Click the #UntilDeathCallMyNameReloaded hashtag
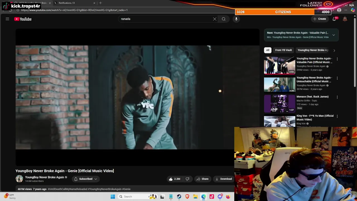The height and width of the screenshot is (201, 357). (x=67, y=189)
